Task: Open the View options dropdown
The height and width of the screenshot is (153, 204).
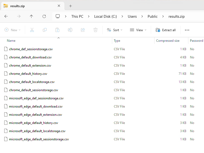Action: (x=138, y=30)
